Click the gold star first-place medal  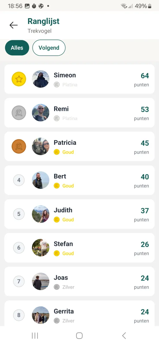tap(19, 79)
